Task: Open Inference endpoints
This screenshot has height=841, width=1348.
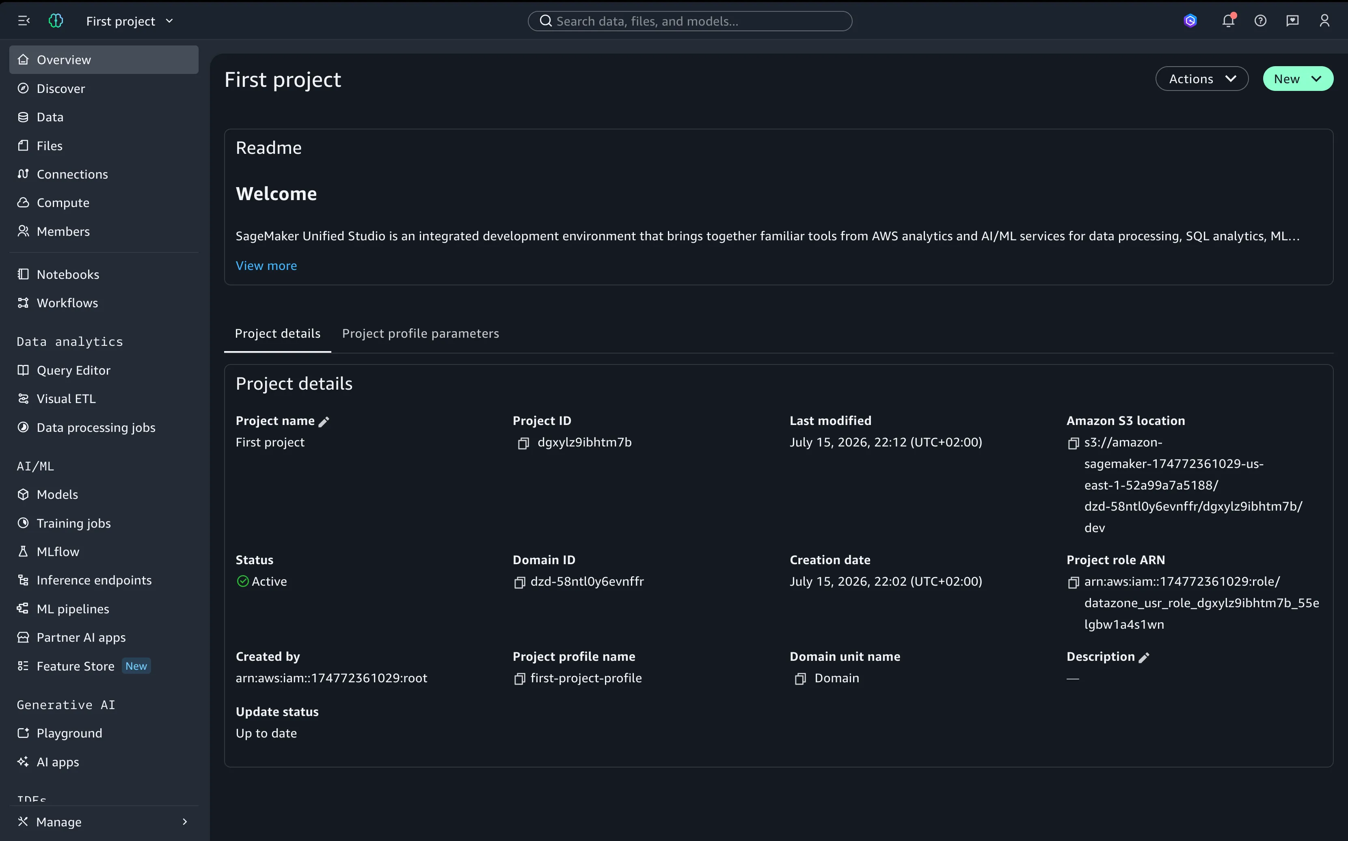Action: [x=104, y=580]
